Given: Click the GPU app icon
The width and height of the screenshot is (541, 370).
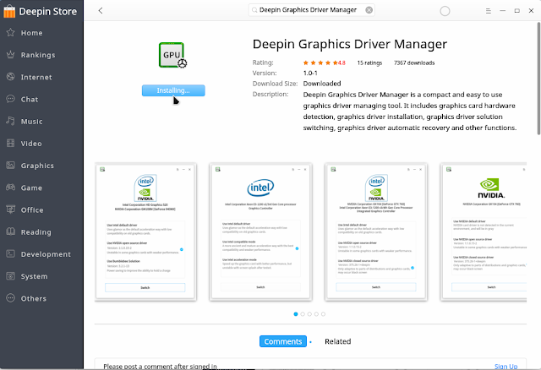Looking at the screenshot, I should coord(172,55).
